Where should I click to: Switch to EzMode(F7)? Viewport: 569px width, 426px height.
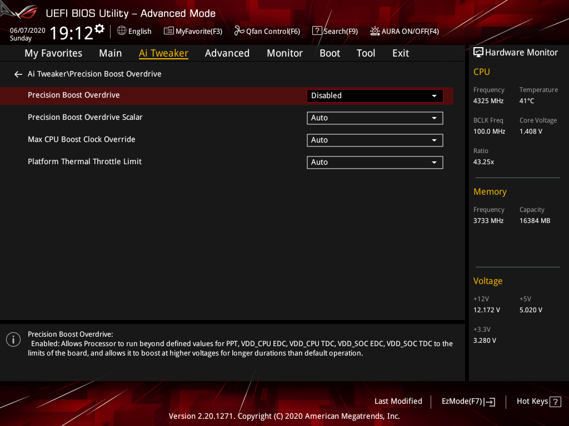pos(468,402)
